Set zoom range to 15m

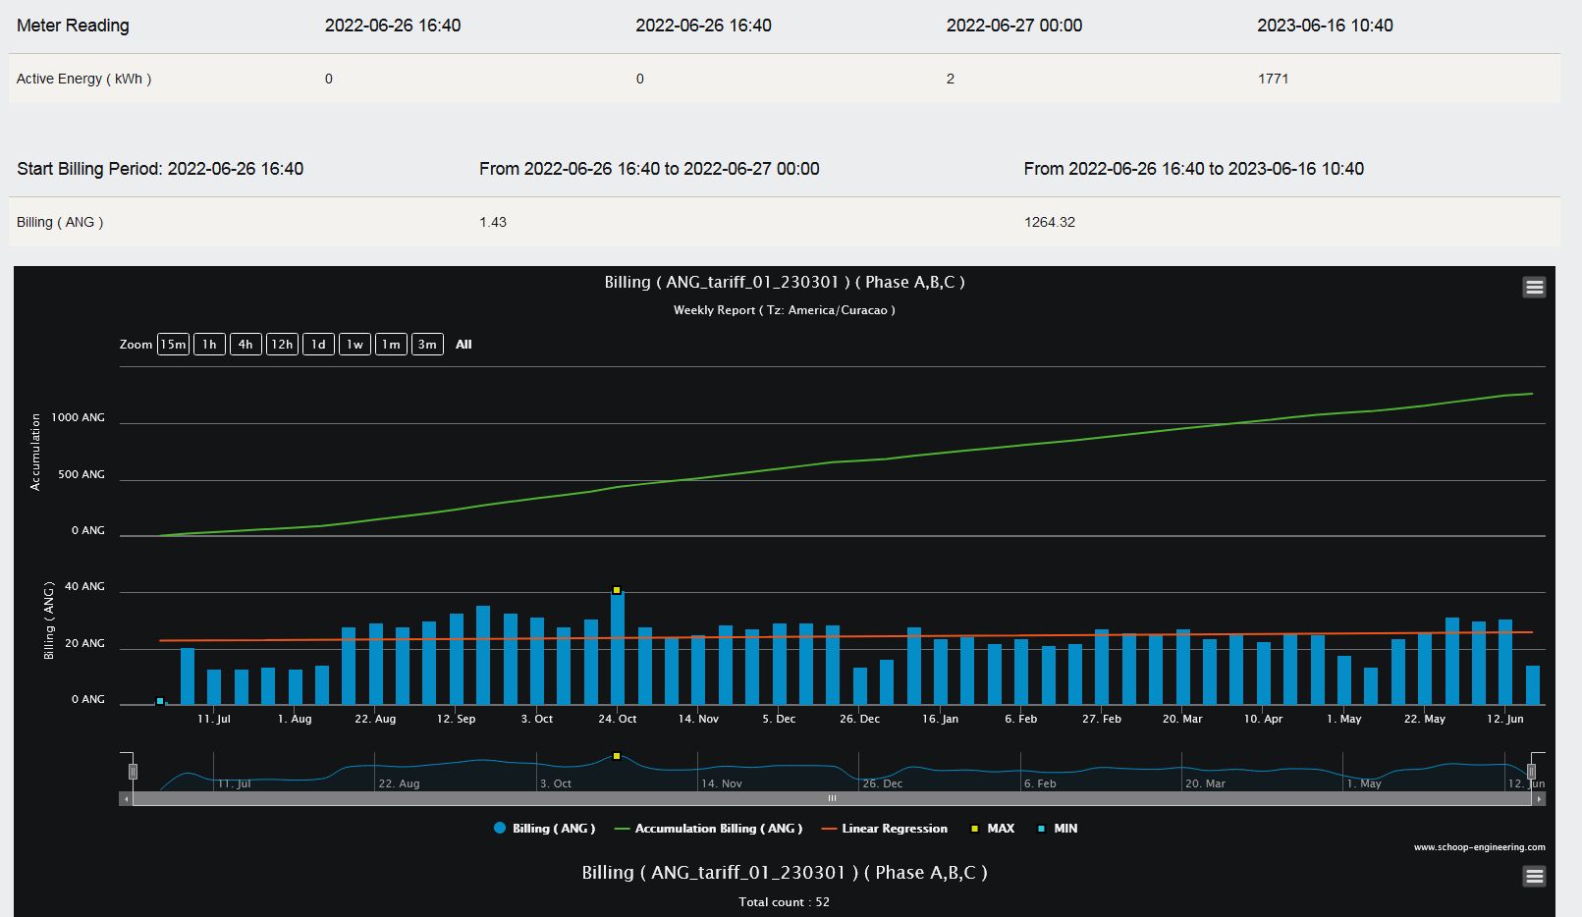173,345
